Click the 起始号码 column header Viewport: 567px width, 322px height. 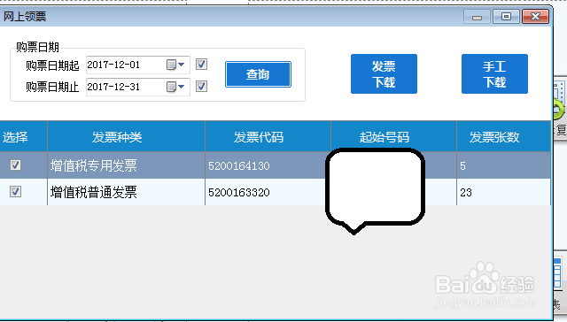(393, 137)
